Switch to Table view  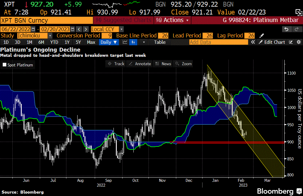tap(160, 42)
